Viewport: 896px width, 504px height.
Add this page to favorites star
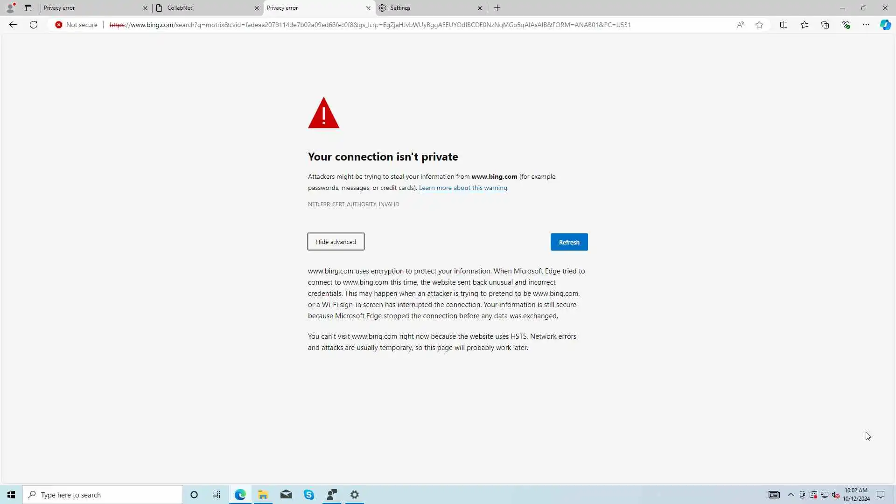pyautogui.click(x=759, y=25)
